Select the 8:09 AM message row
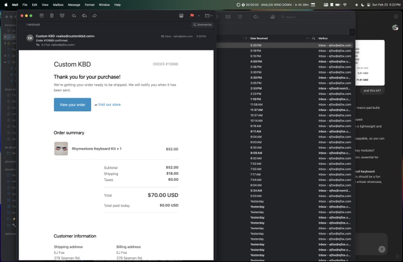Viewport: 403px width, 262px height. pos(285,153)
